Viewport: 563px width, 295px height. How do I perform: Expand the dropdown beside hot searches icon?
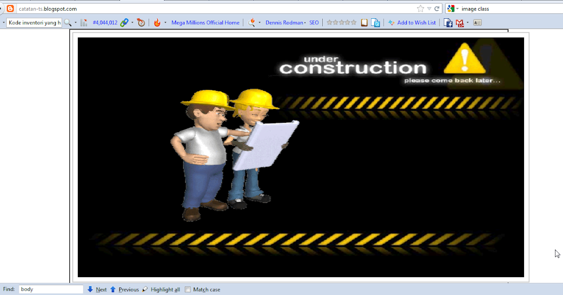(259, 22)
